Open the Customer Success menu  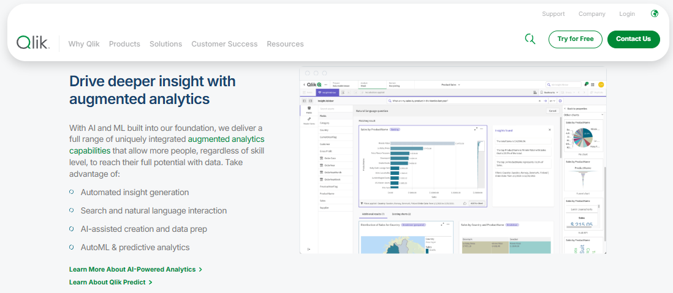(224, 43)
